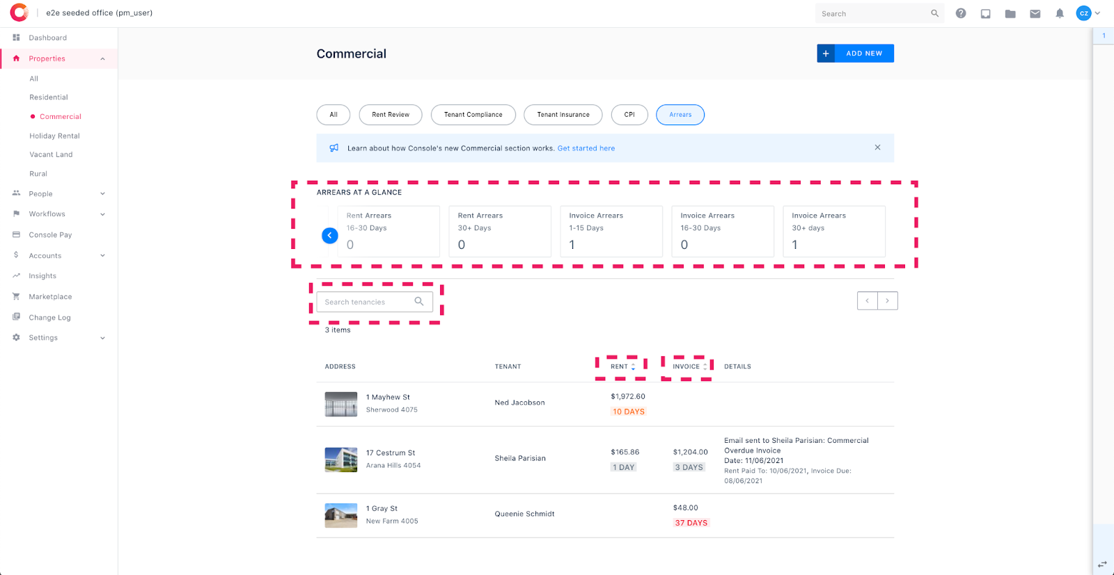Click tenant name Queenie Schmidt
Viewport: 1114px width, 575px height.
click(x=525, y=514)
